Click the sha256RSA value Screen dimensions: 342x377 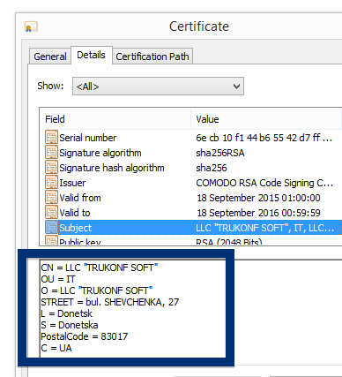tap(220, 153)
